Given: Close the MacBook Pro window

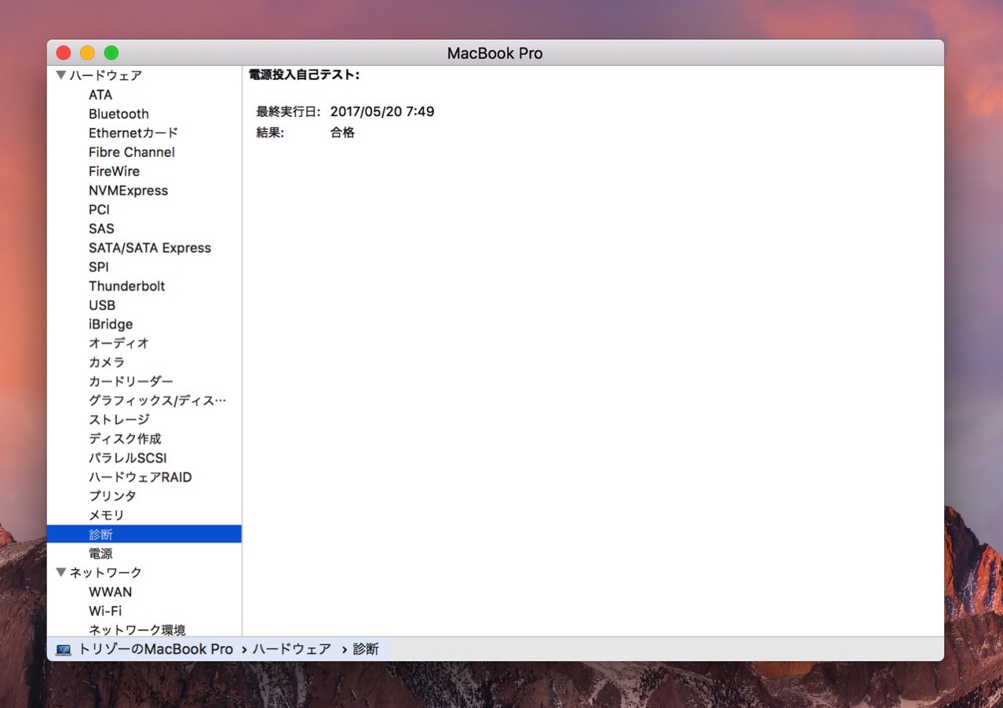Looking at the screenshot, I should coord(64,53).
